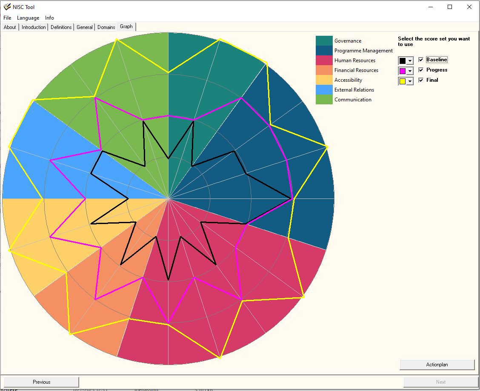The height and width of the screenshot is (391, 480).
Task: Click the Communication legend label
Action: 353,100
